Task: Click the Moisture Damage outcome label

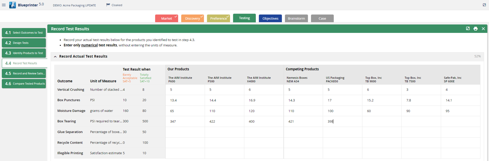Action: (71, 111)
